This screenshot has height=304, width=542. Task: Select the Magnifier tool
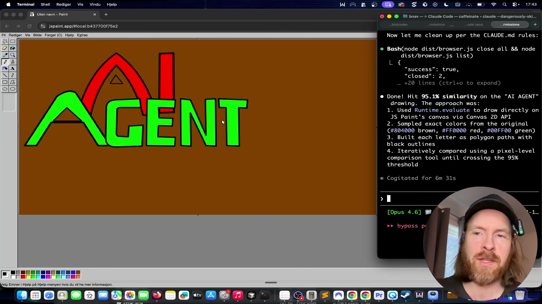(x=13, y=55)
